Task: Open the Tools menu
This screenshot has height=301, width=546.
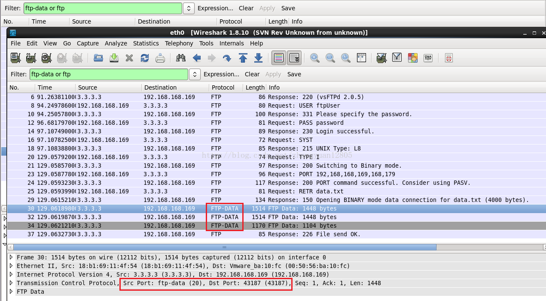Action: [206, 43]
